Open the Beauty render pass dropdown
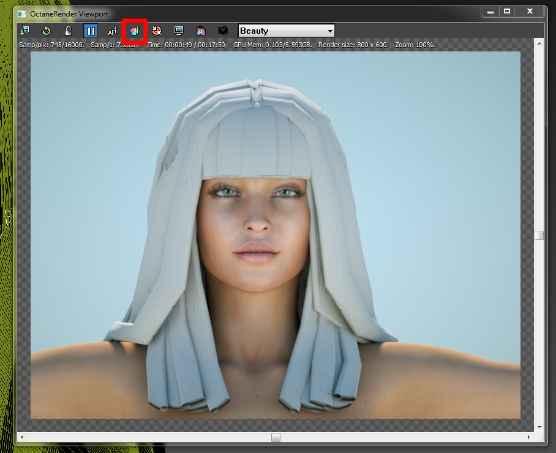The height and width of the screenshot is (453, 556). tap(286, 31)
